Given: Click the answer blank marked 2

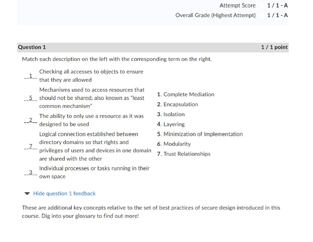Looking at the screenshot, I should pyautogui.click(x=30, y=120).
